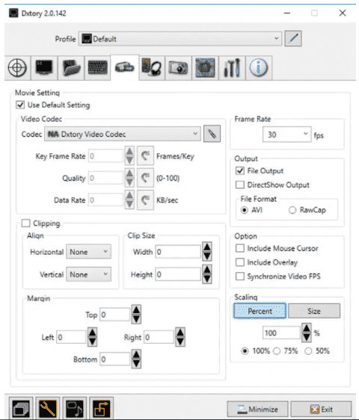Image resolution: width=359 pixels, height=420 pixels.
Task: Increase Data Rate value
Action: click(x=130, y=195)
